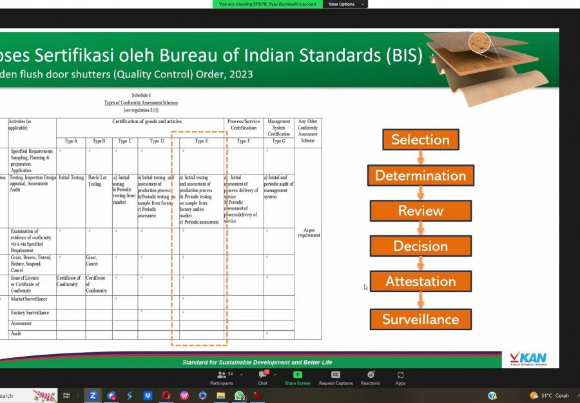Open the Dropbox taskbar icon
Image resolution: width=580 pixels, height=403 pixels.
[148, 396]
